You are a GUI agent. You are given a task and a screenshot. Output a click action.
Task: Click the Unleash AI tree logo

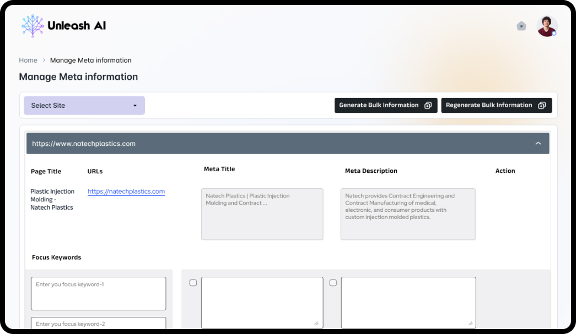click(33, 26)
